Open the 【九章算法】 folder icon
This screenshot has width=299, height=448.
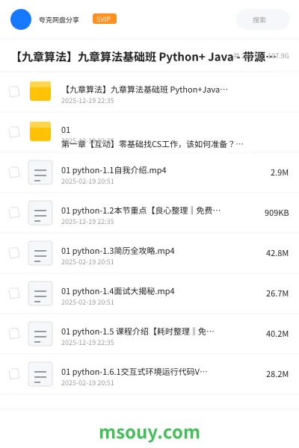pos(40,91)
